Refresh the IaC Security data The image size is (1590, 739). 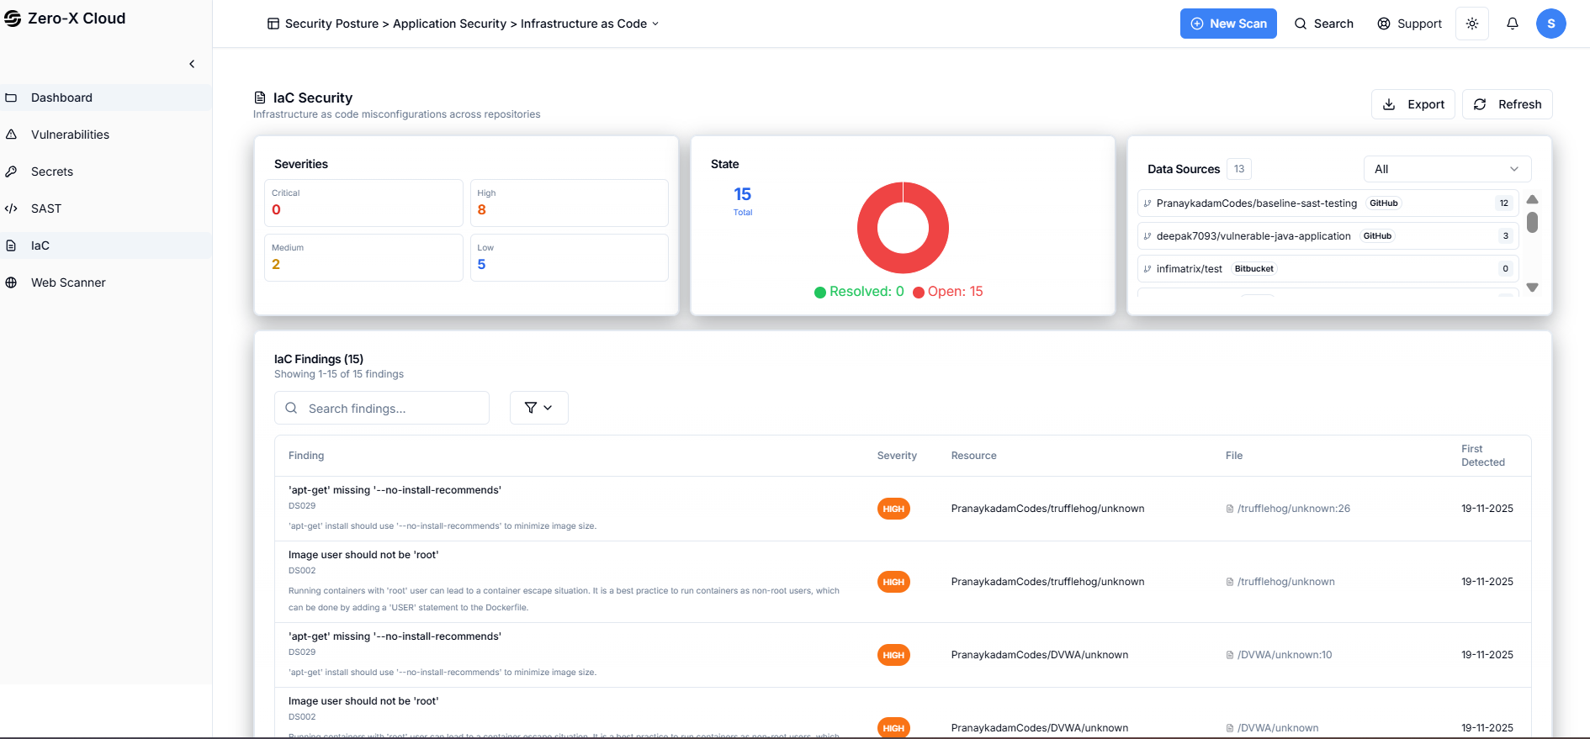coord(1508,104)
